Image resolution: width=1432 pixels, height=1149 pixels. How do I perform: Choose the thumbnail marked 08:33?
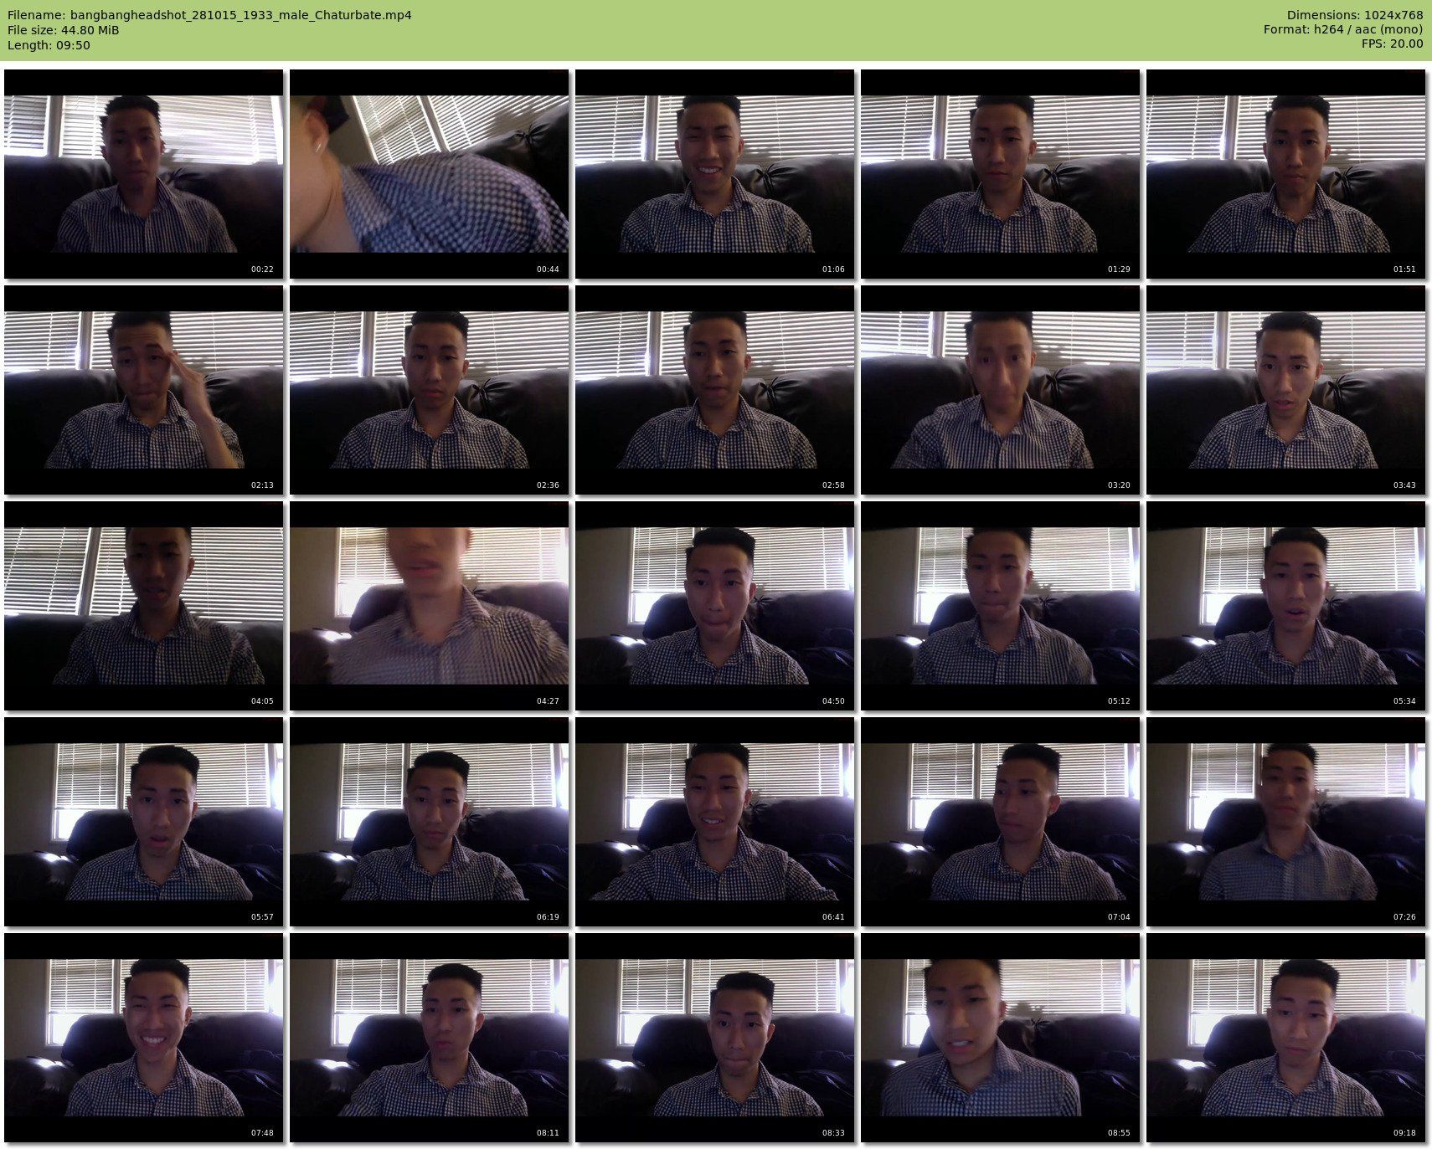tap(715, 1038)
